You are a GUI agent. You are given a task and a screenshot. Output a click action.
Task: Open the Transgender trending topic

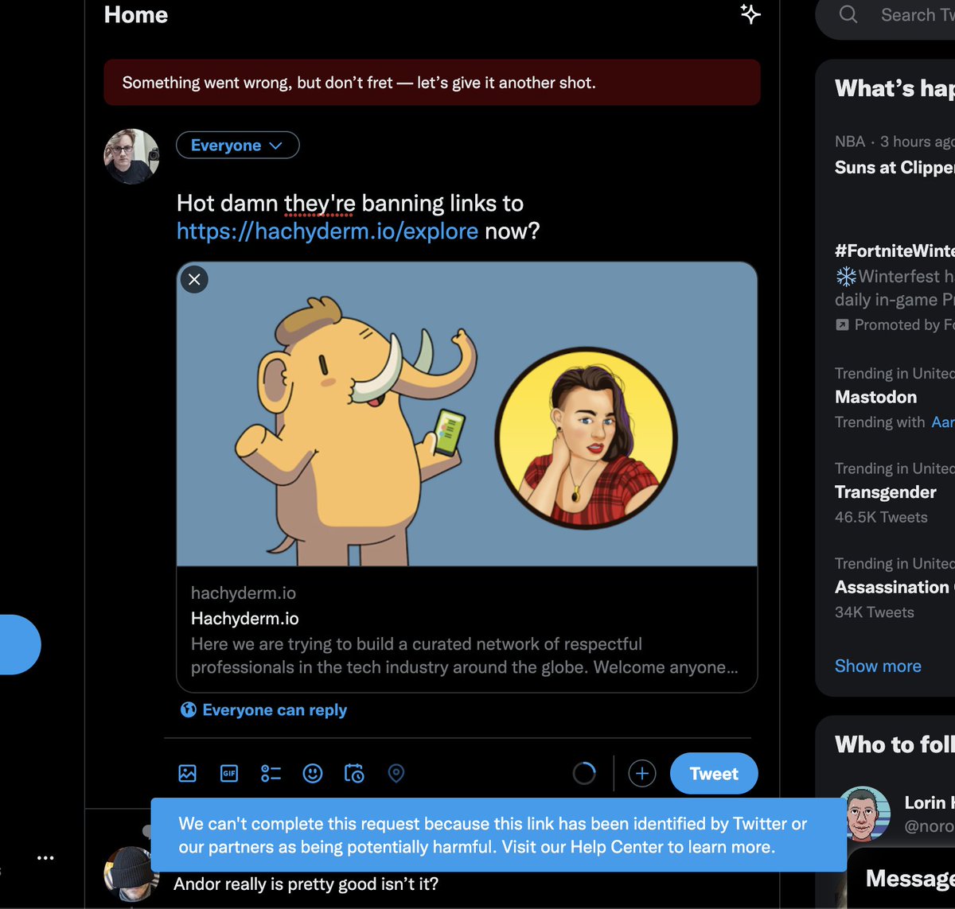point(885,491)
